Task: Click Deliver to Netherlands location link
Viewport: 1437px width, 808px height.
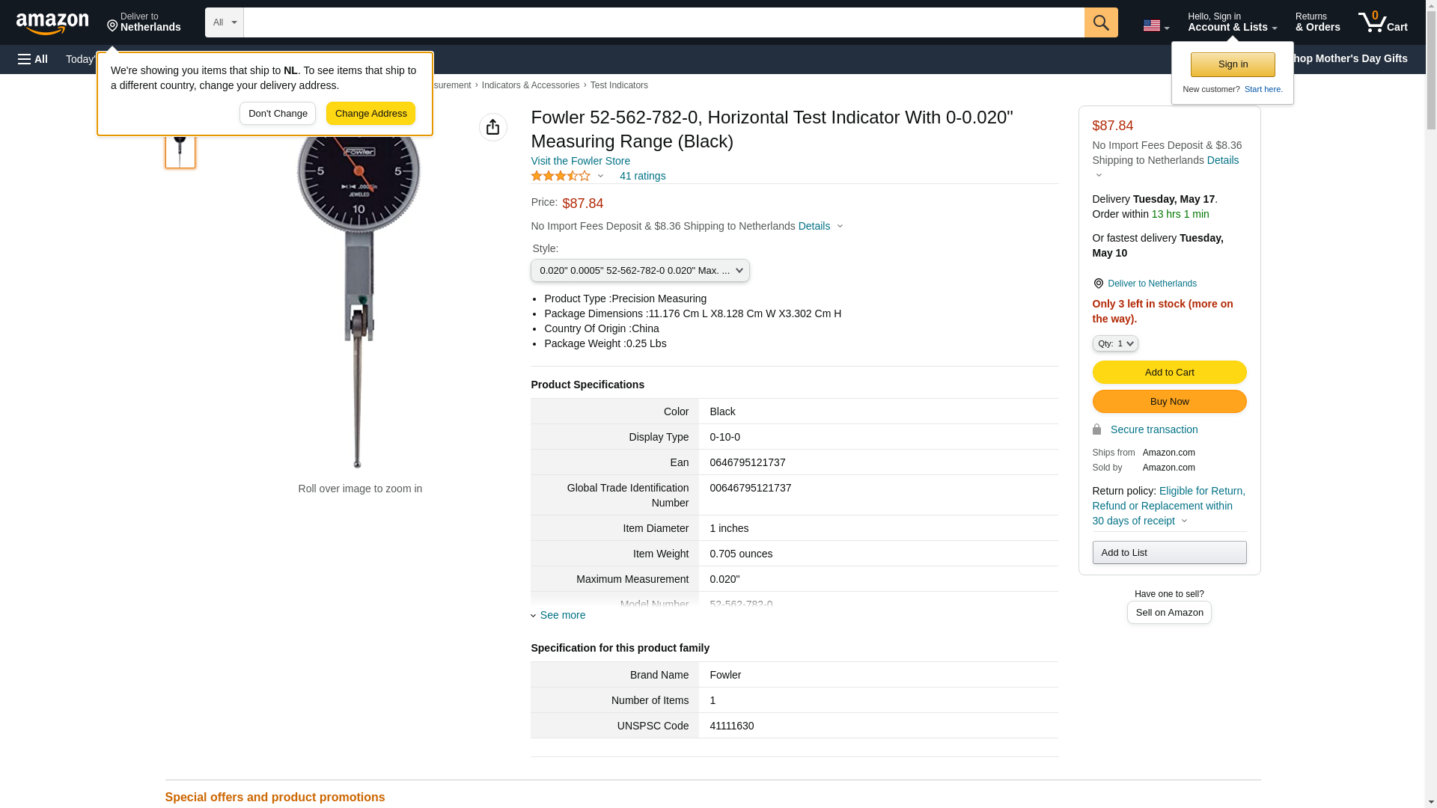Action: click(x=1151, y=284)
